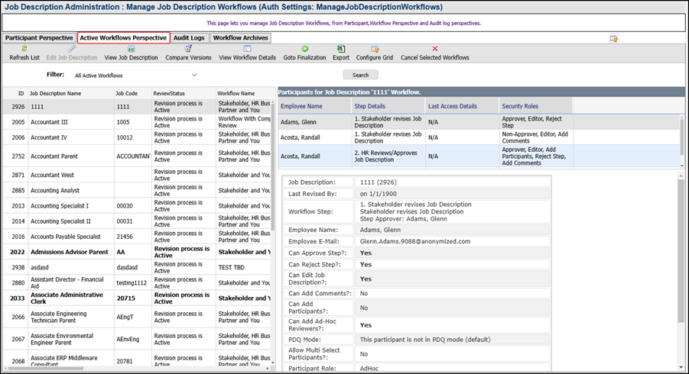Click the job grid vertical scrollbar

[x=272, y=166]
